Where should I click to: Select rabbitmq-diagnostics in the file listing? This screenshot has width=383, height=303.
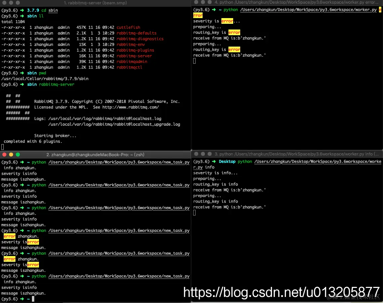(140, 39)
